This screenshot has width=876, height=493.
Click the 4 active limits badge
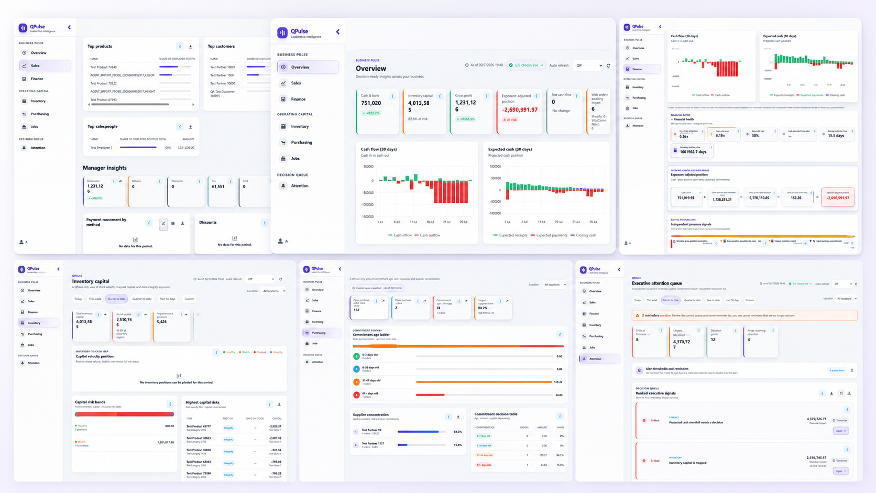click(837, 370)
